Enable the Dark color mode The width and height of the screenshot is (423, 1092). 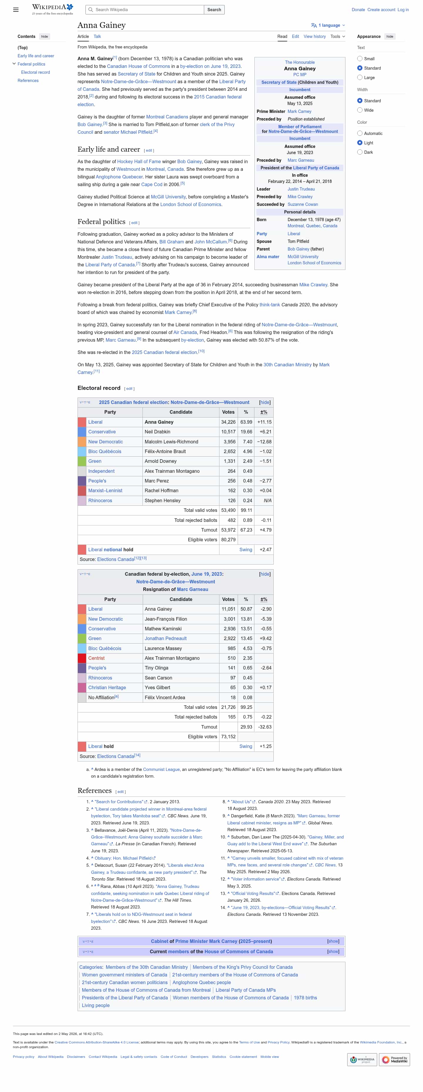click(360, 152)
